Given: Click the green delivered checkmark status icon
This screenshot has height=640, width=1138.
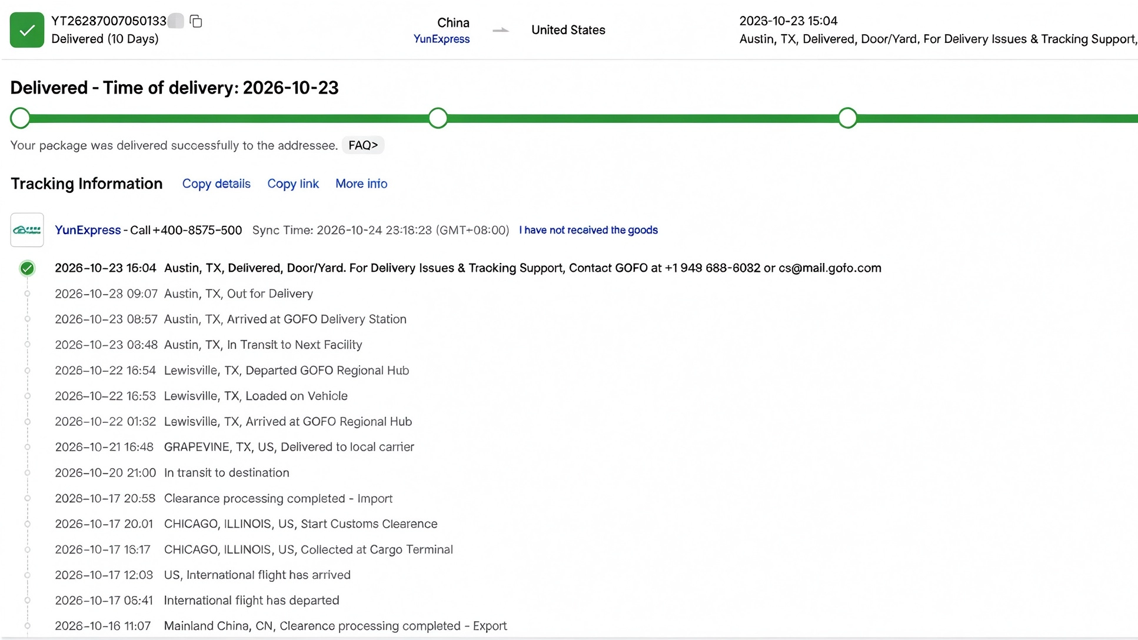Looking at the screenshot, I should click(x=27, y=30).
